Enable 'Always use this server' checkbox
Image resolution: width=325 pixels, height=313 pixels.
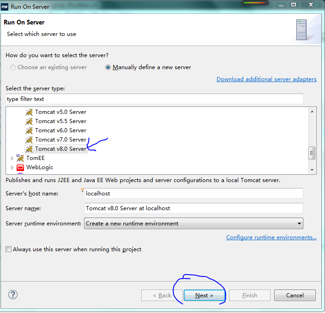(x=9, y=249)
